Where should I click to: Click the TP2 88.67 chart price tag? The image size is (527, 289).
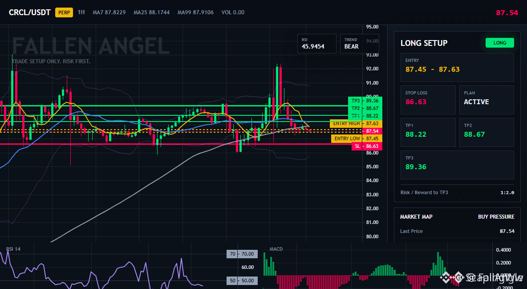(365, 108)
